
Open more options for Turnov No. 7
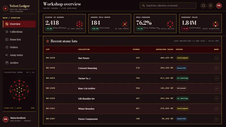[x=216, y=78]
